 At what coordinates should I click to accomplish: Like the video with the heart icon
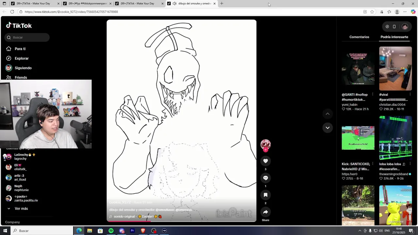click(265, 161)
